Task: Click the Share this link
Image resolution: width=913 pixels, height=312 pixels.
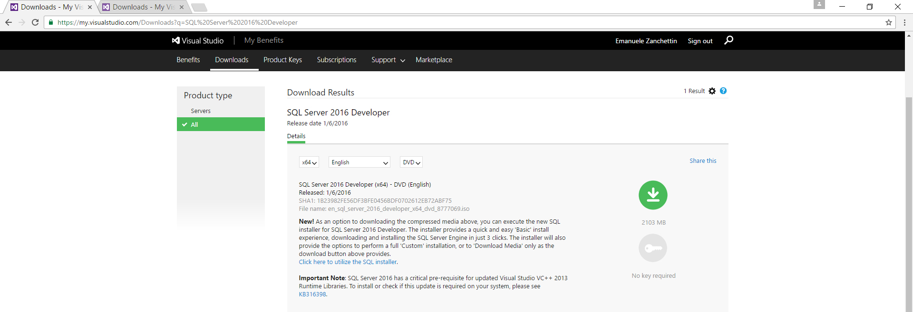Action: coord(703,161)
